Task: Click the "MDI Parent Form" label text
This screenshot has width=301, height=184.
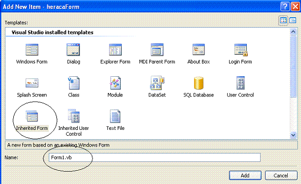Action: [157, 61]
